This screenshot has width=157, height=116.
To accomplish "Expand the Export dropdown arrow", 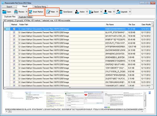I will pyautogui.click(x=100, y=12).
